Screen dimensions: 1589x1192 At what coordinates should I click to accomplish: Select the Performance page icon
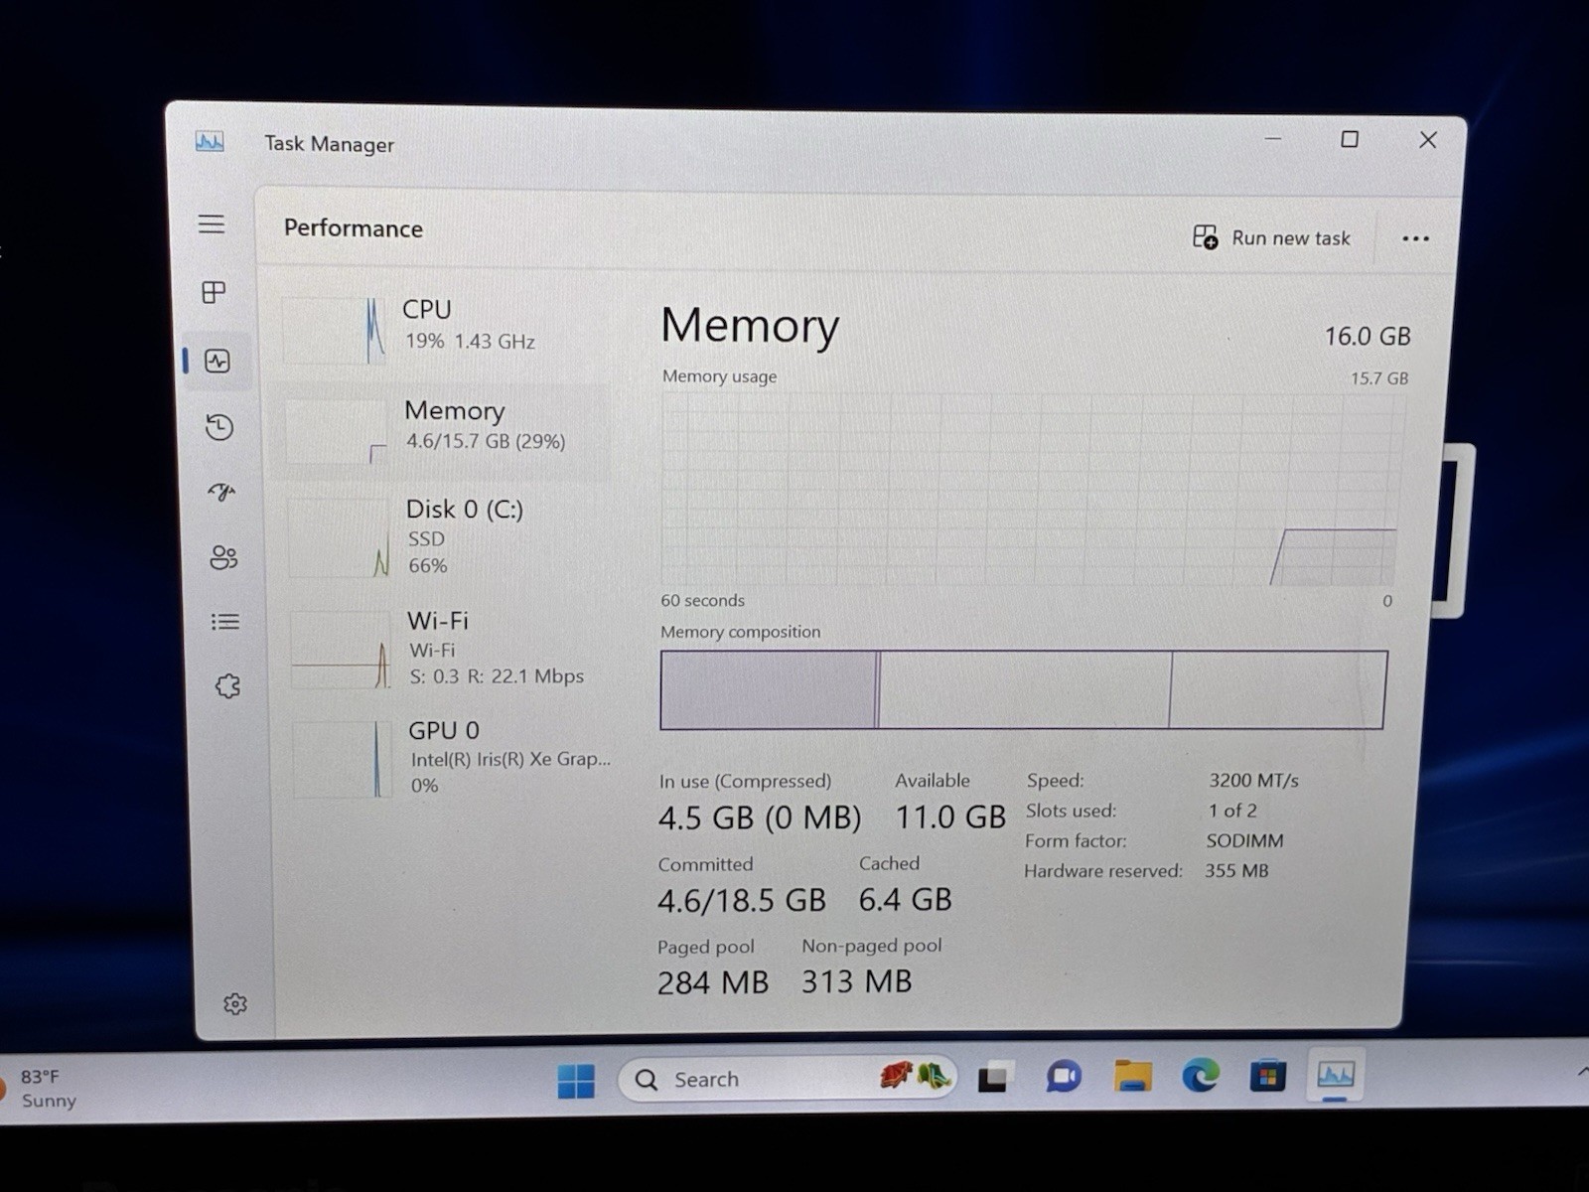click(217, 362)
